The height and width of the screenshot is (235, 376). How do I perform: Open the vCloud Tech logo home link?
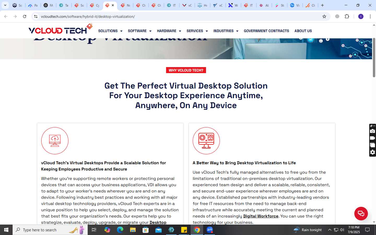pos(60,29)
